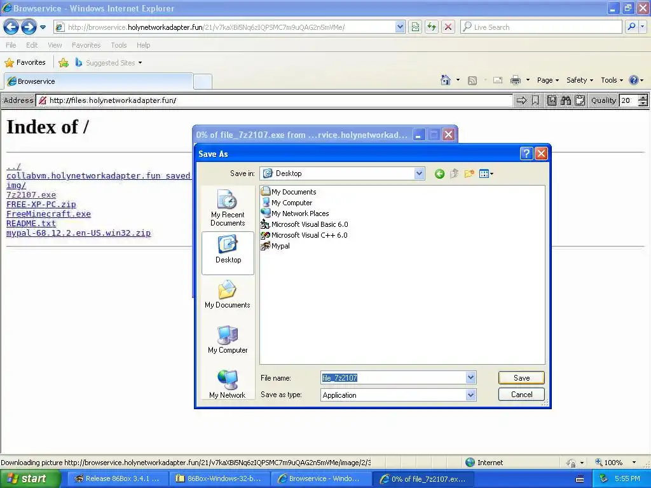Viewport: 651px width, 488px height.
Task: Open the README.txt link
Action: pos(31,223)
